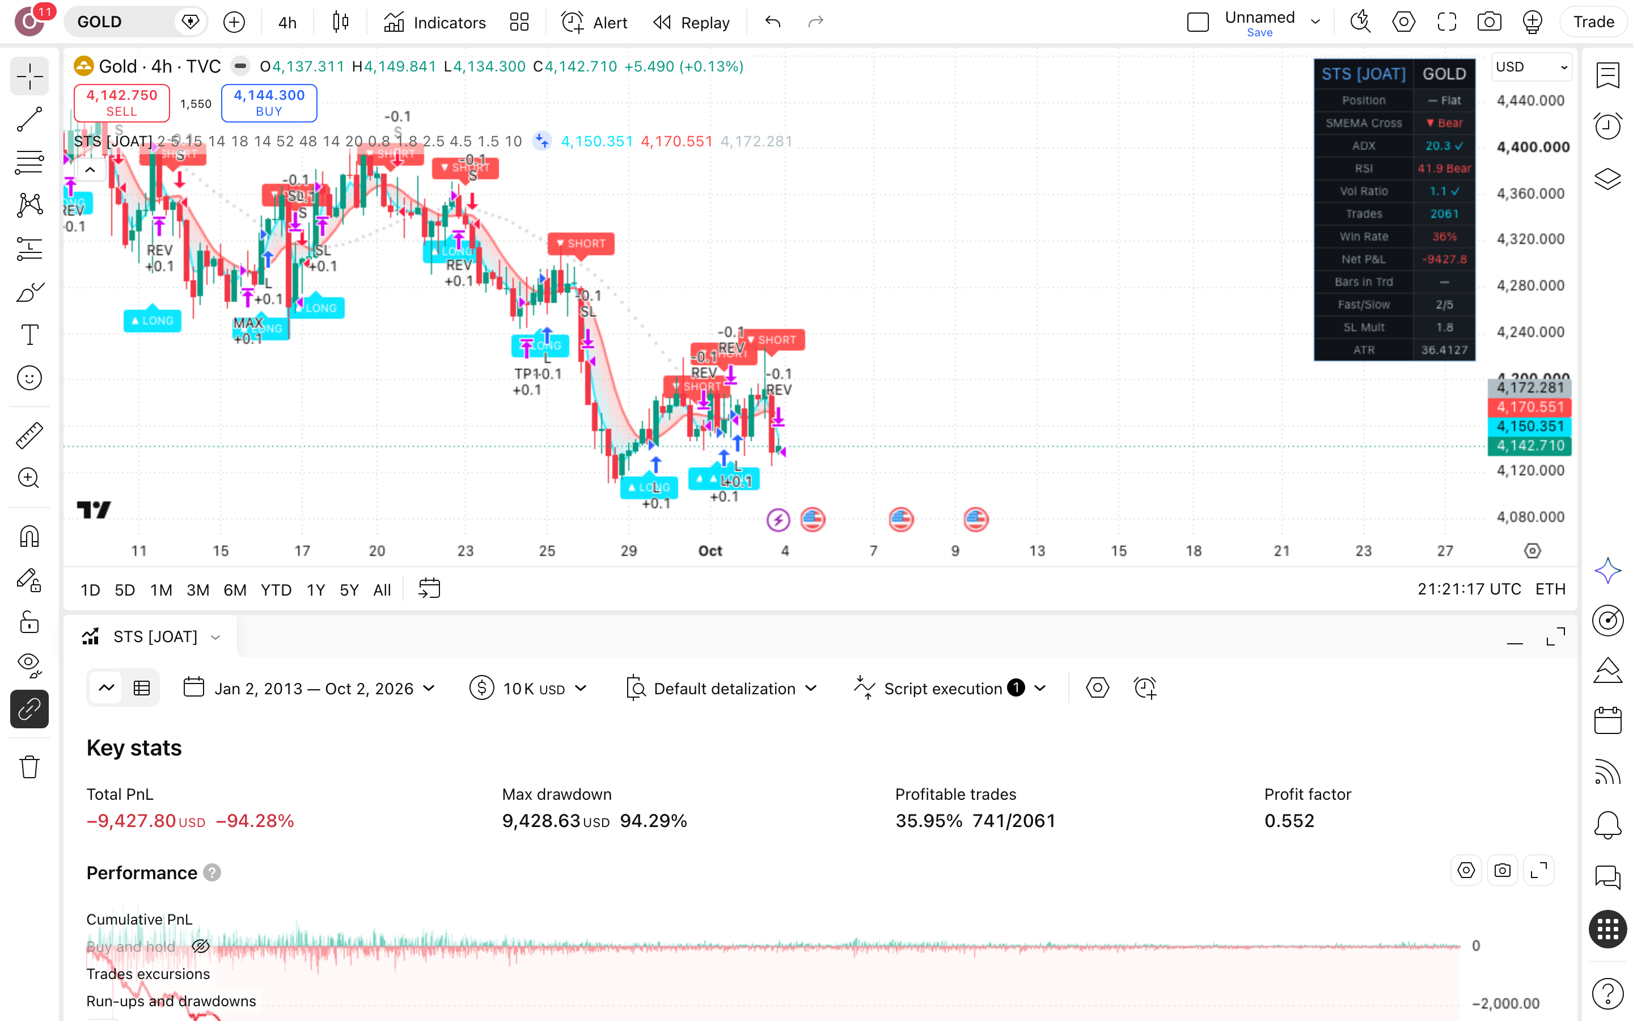Delete drawings with the trash icon
Viewport: 1633px width, 1021px height.
pos(29,766)
